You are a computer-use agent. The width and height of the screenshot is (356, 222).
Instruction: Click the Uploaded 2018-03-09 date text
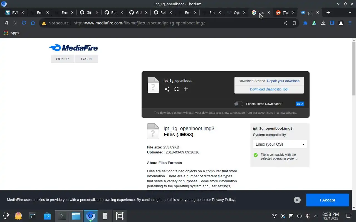(173, 152)
